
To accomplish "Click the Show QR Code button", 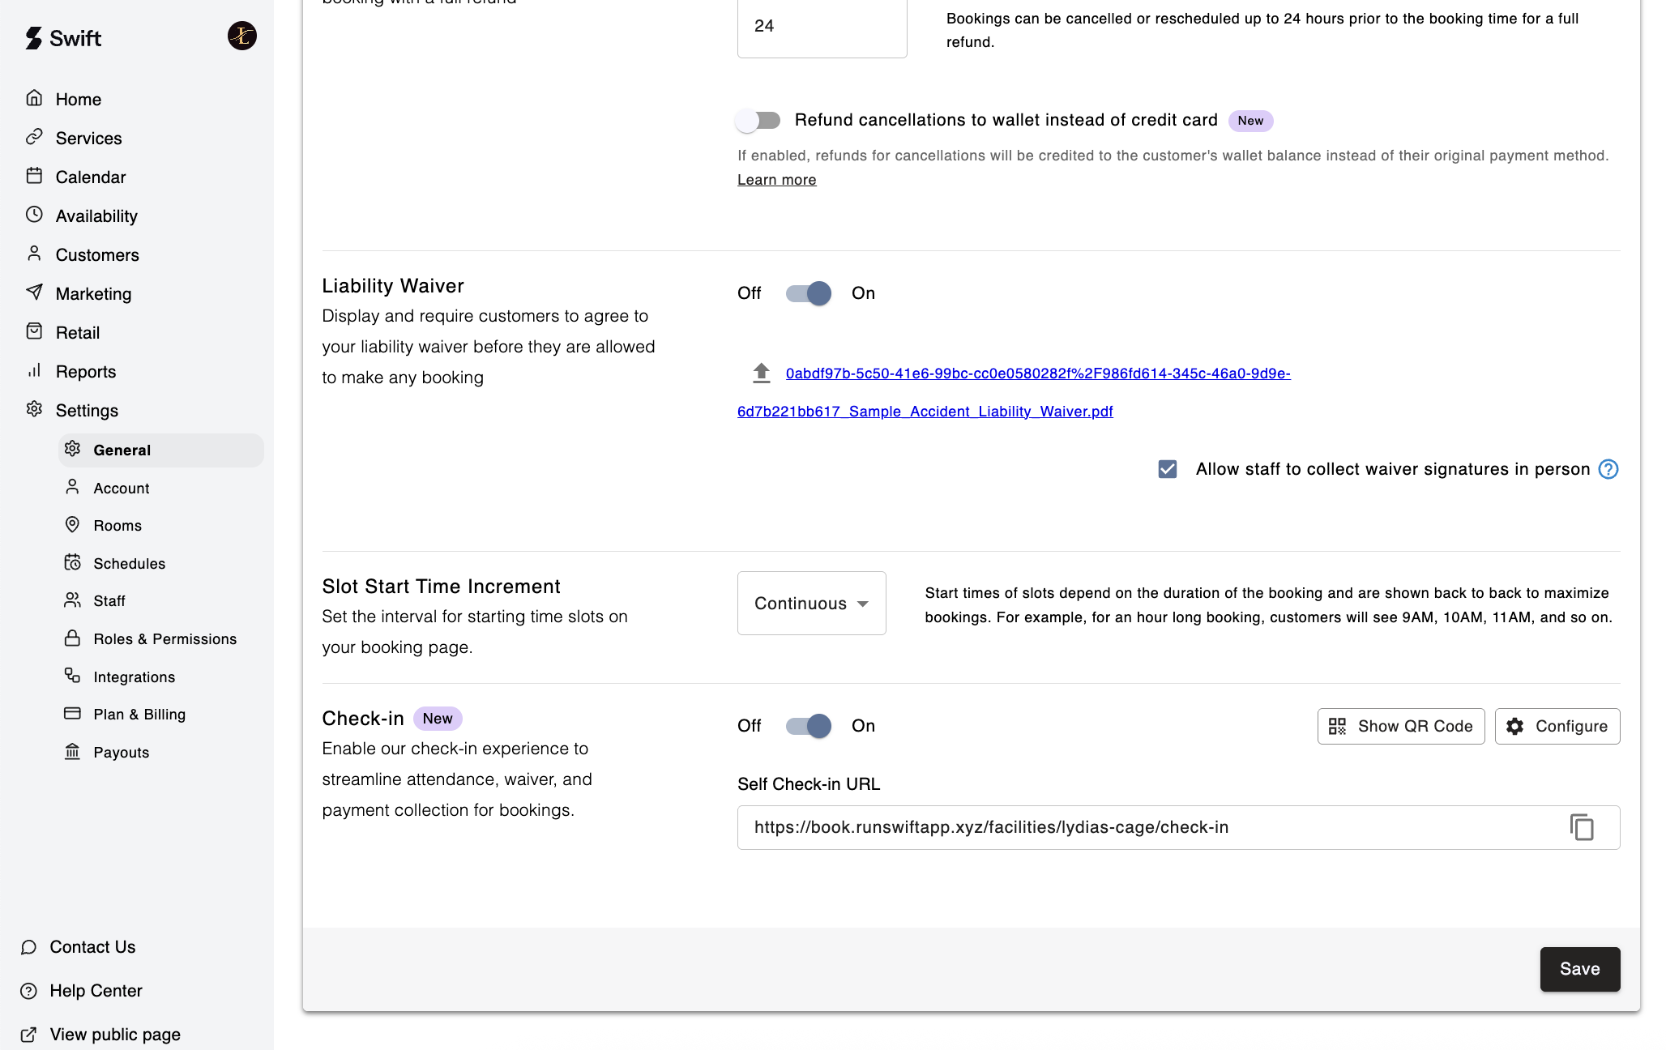I will pyautogui.click(x=1400, y=726).
